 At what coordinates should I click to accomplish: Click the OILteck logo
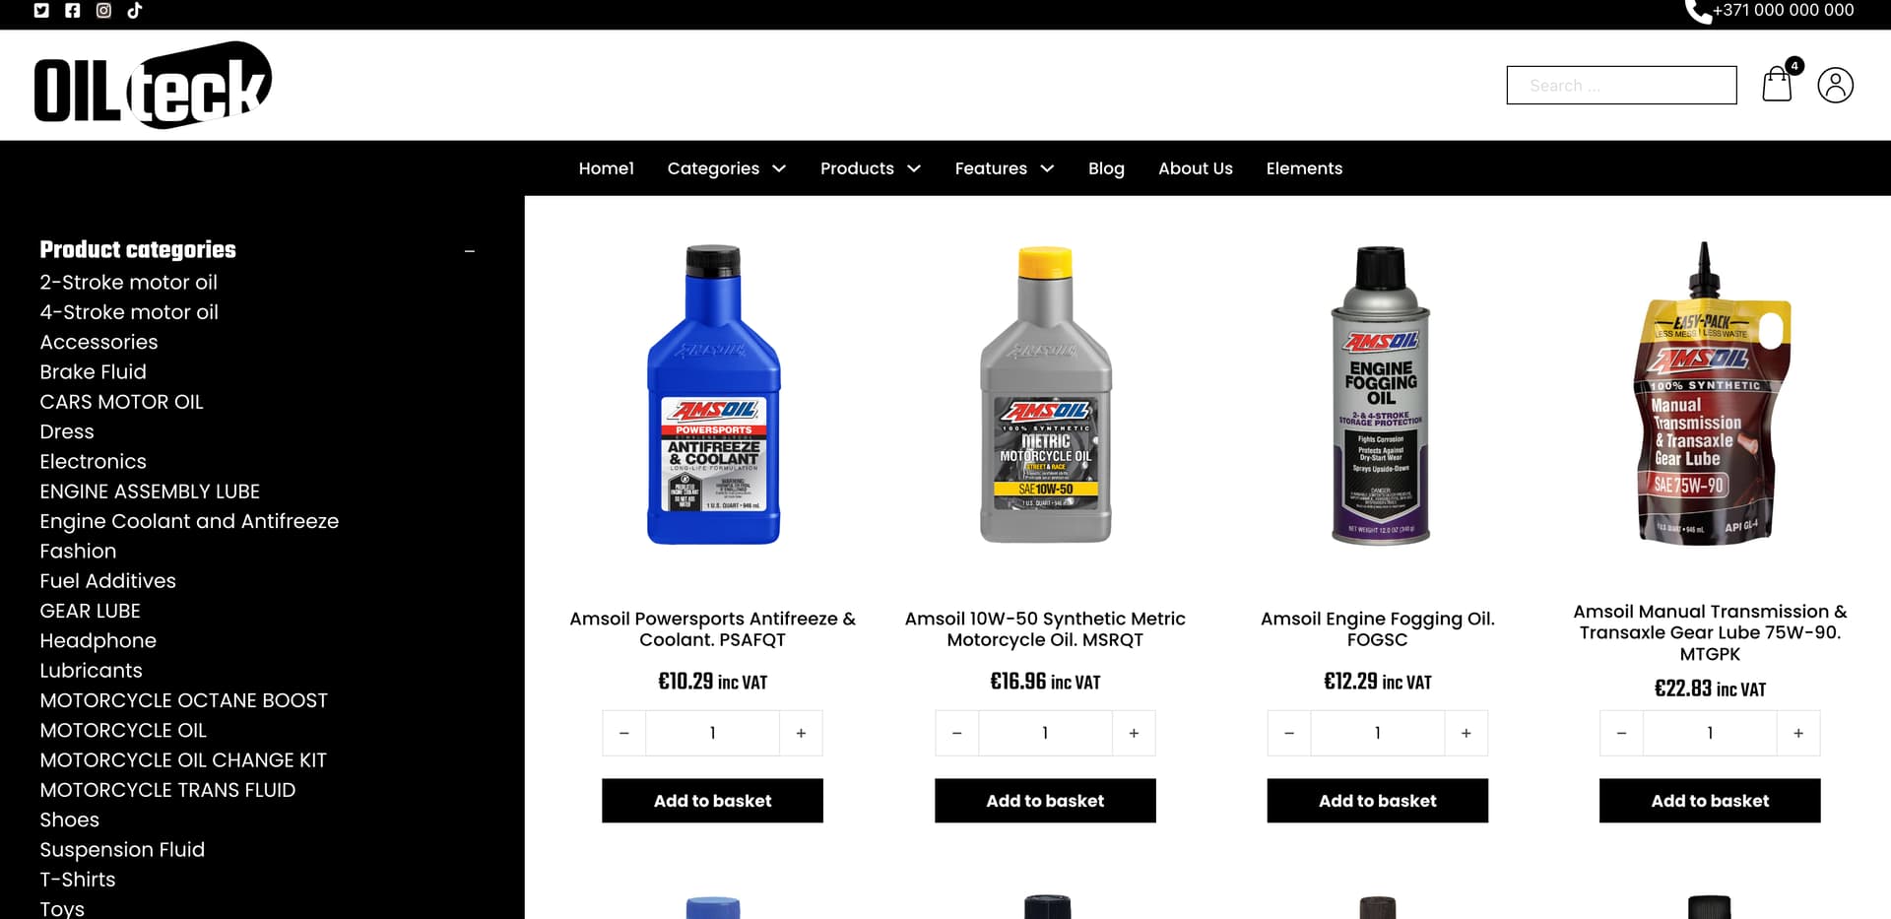pos(153,85)
